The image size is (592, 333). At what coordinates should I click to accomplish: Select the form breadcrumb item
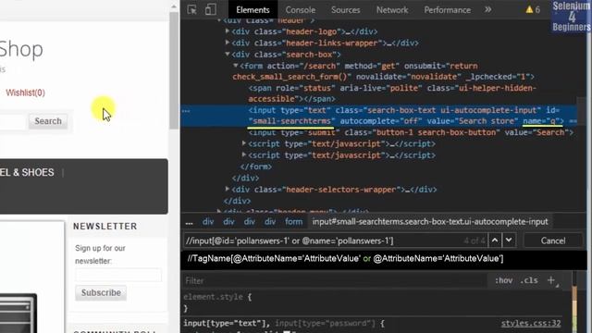pos(294,222)
